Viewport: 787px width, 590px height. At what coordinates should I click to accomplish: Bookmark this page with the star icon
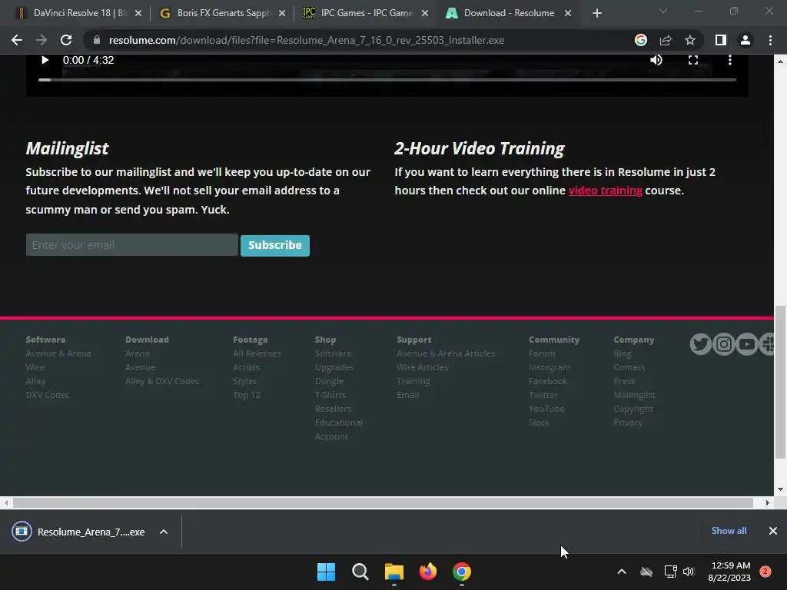(690, 40)
